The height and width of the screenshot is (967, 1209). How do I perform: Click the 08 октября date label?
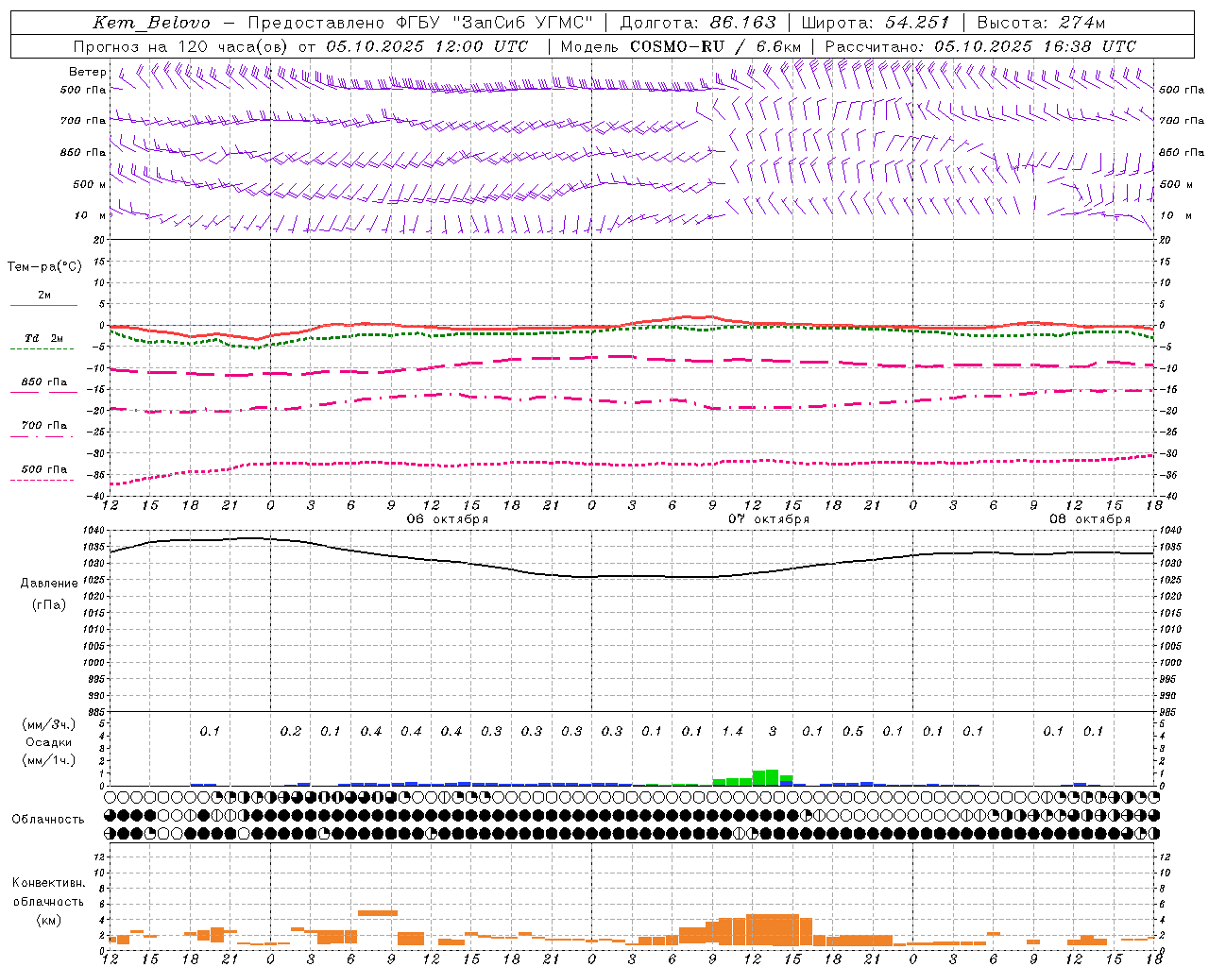point(1090,519)
